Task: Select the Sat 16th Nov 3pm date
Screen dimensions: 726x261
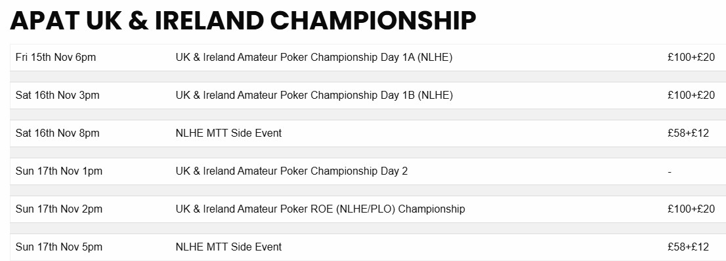Action: (x=57, y=96)
